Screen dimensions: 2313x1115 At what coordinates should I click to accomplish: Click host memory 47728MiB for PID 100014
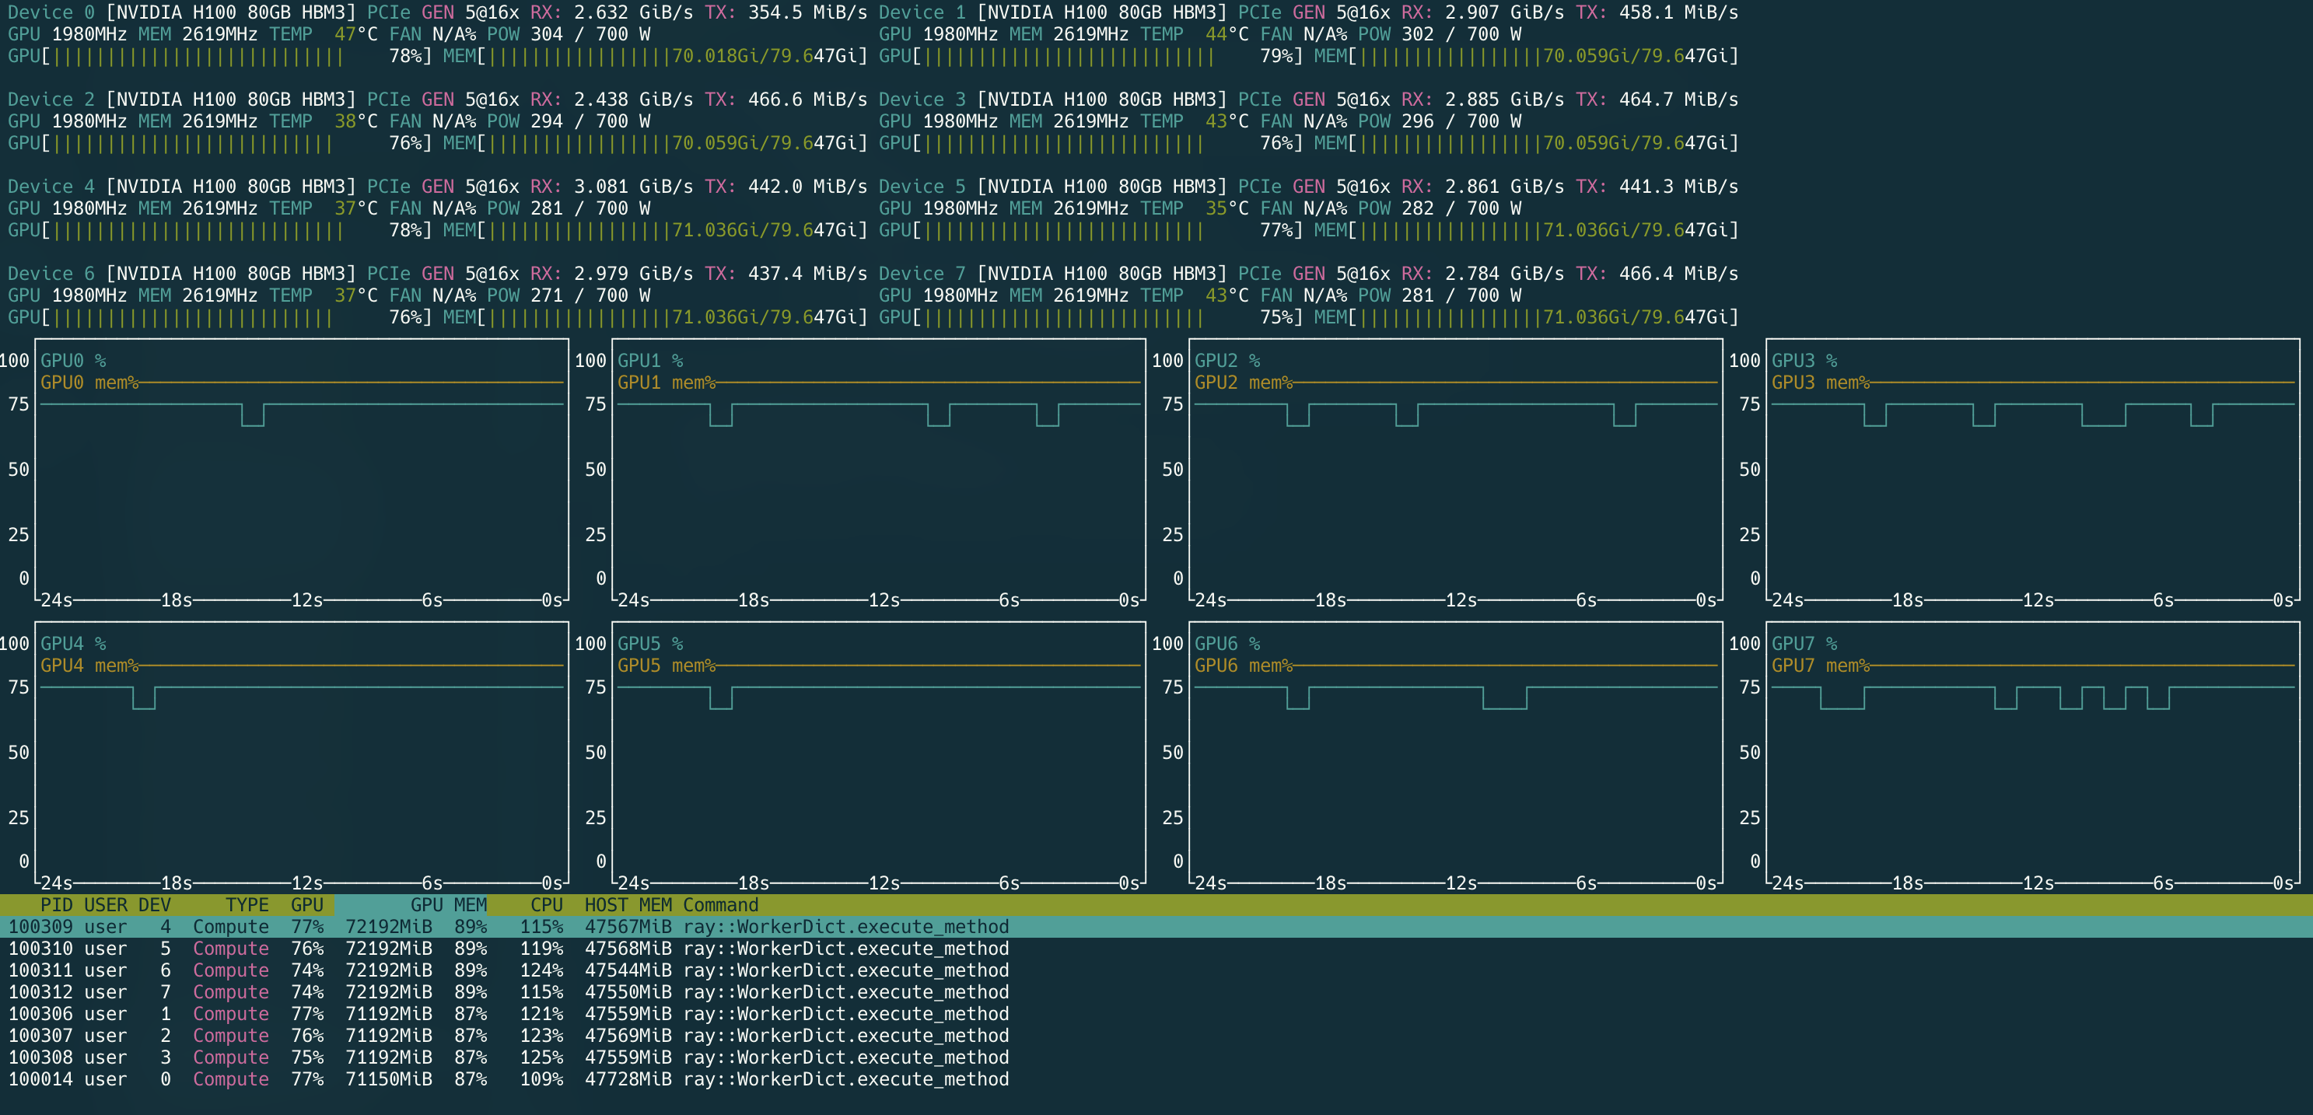coord(628,1079)
